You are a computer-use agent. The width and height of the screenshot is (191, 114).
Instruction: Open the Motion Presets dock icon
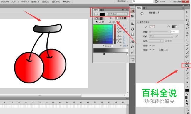(133, 52)
